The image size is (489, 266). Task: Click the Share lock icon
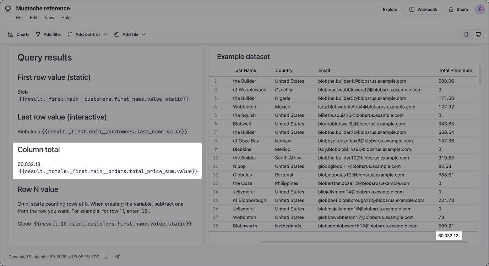click(x=451, y=9)
